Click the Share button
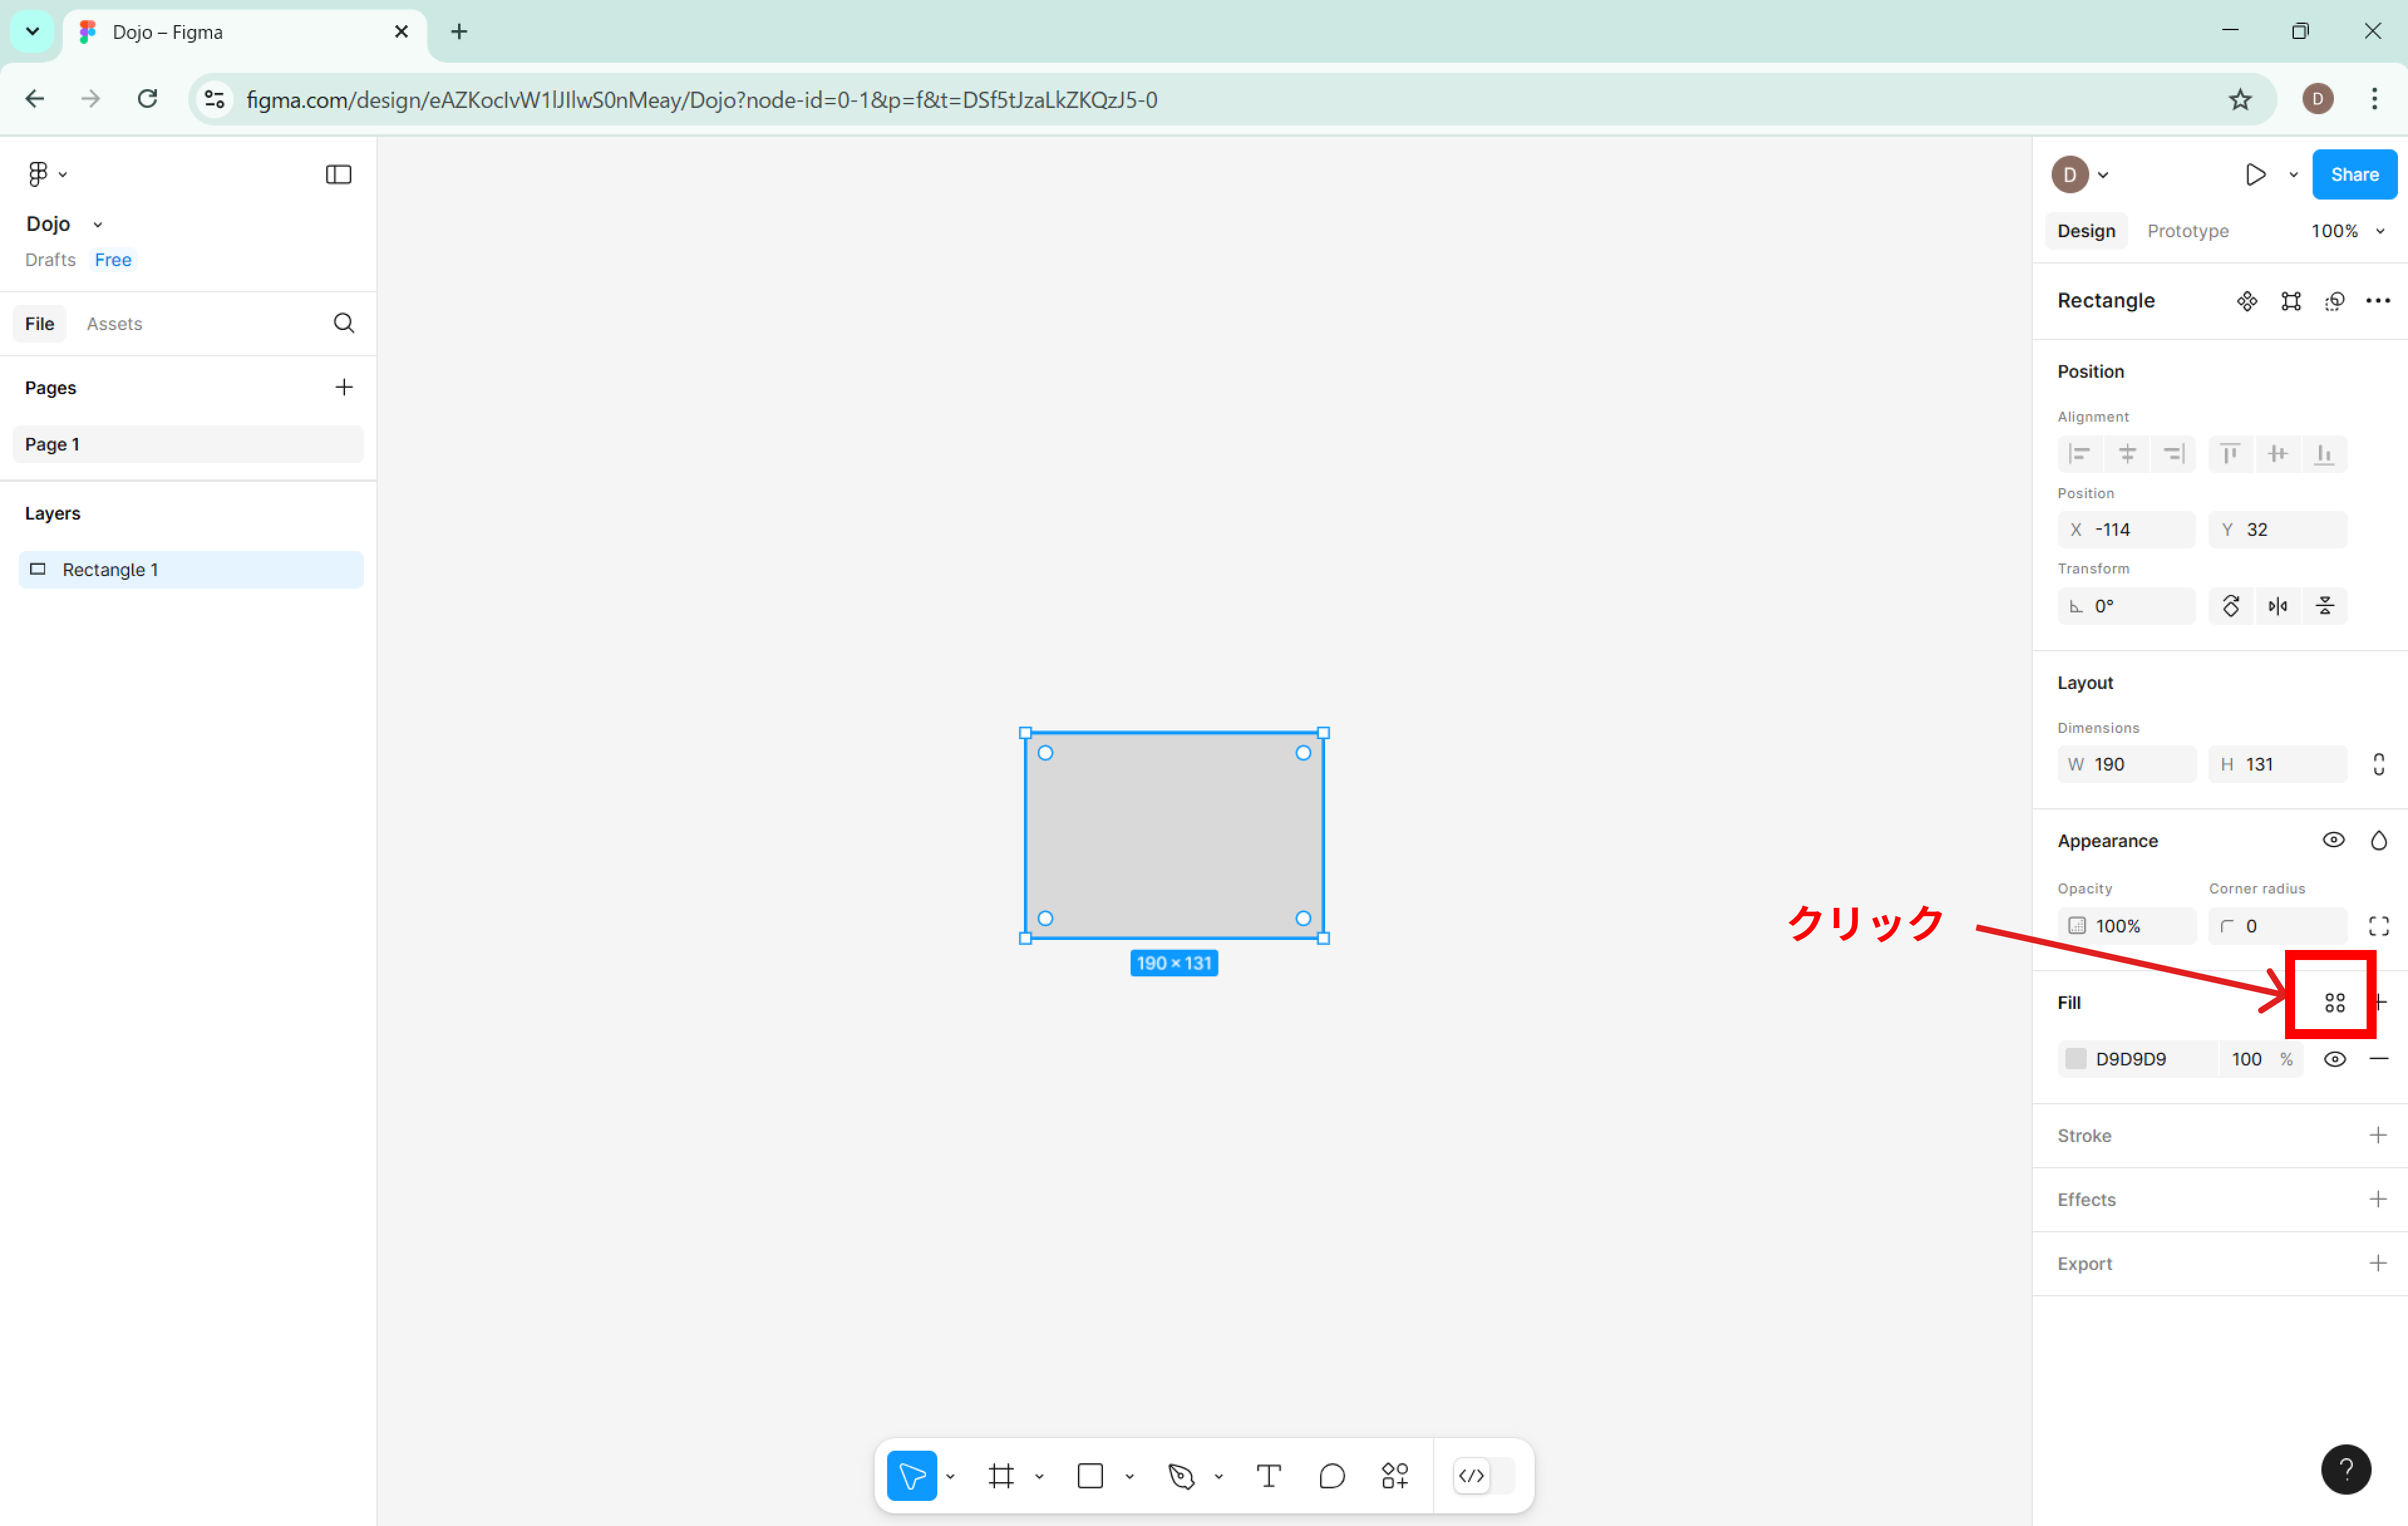The width and height of the screenshot is (2408, 1526). coord(2354,173)
